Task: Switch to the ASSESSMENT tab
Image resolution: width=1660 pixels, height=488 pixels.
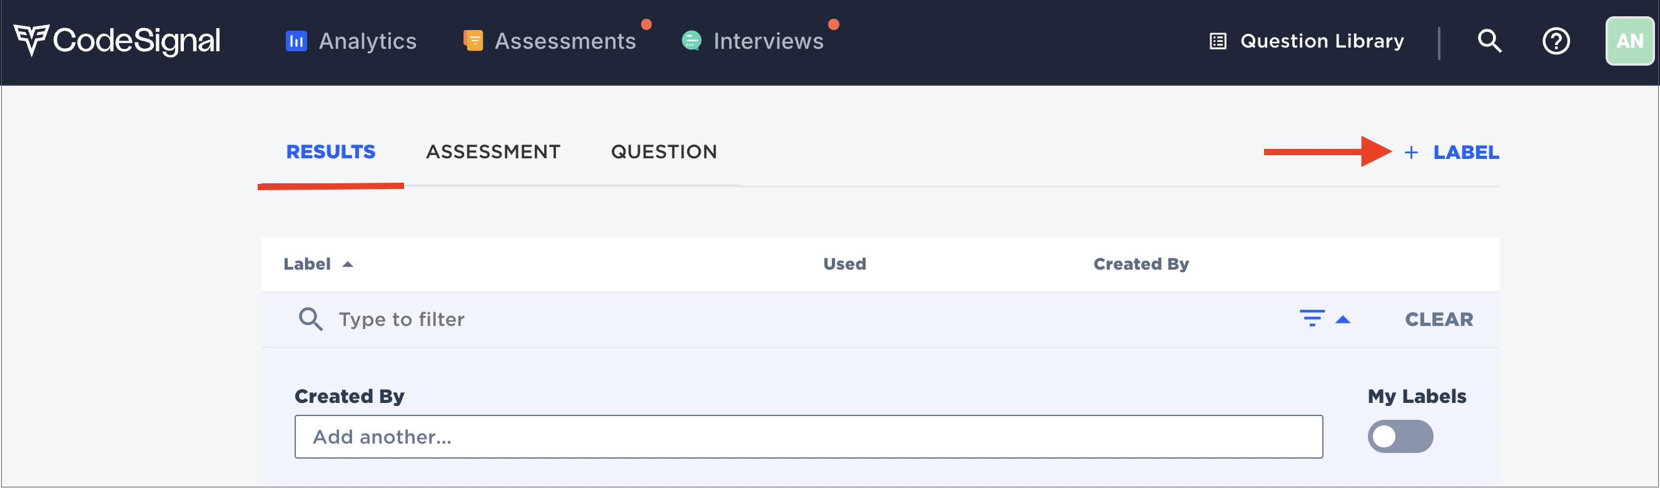Action: pos(493,152)
